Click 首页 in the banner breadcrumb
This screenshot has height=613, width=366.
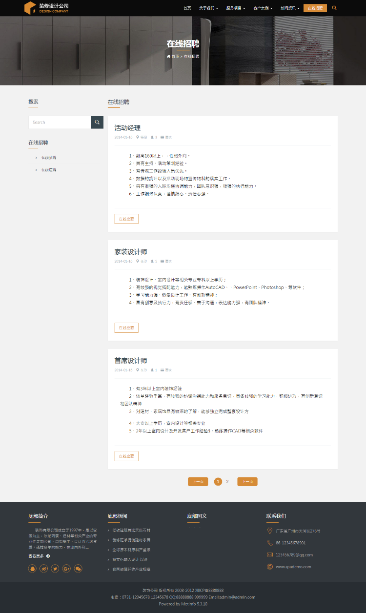pos(175,56)
